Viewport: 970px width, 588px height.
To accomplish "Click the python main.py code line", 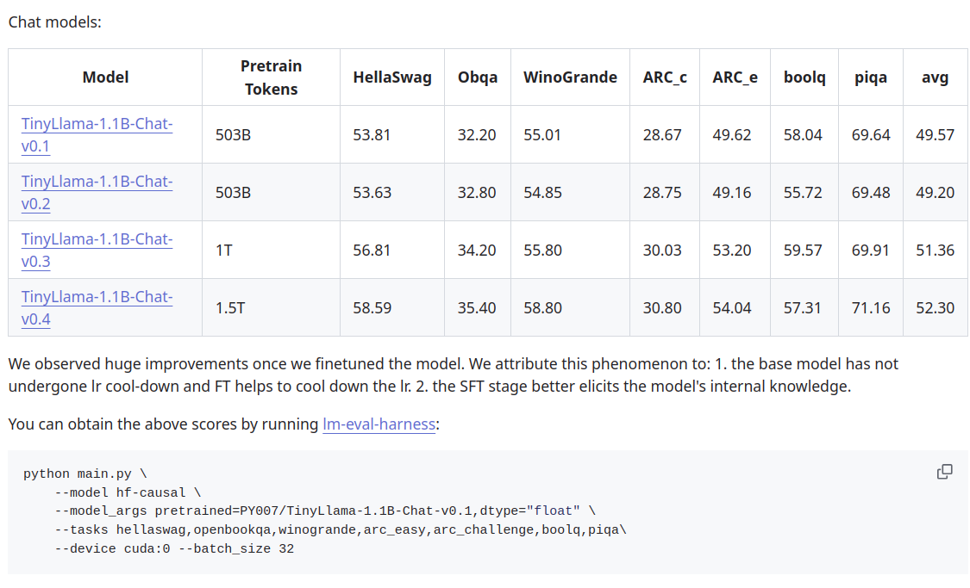I will (x=85, y=474).
